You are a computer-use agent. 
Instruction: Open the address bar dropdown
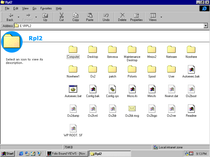pos(206,26)
